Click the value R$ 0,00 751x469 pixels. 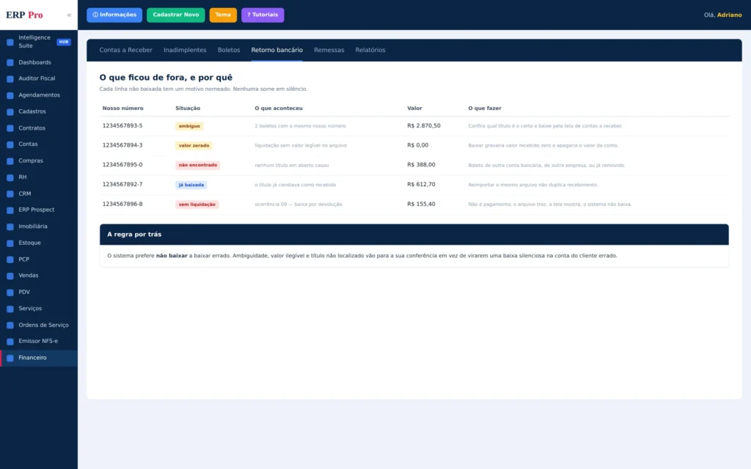tap(417, 146)
